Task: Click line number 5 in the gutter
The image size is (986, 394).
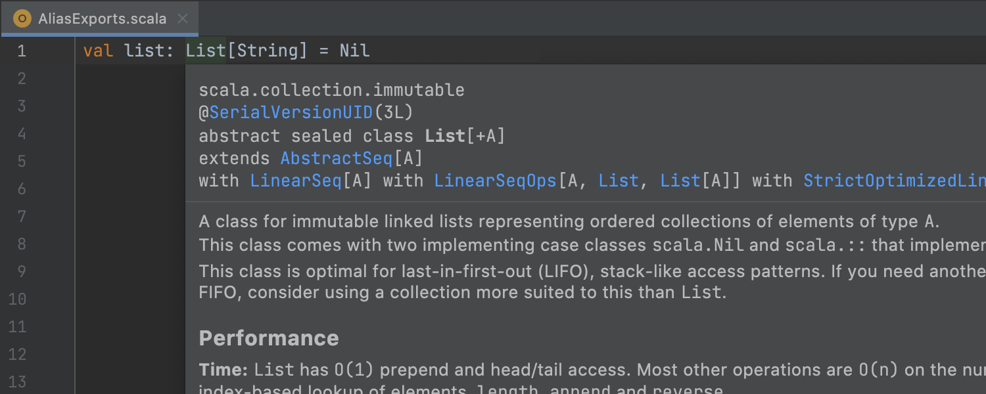Action: click(x=22, y=161)
